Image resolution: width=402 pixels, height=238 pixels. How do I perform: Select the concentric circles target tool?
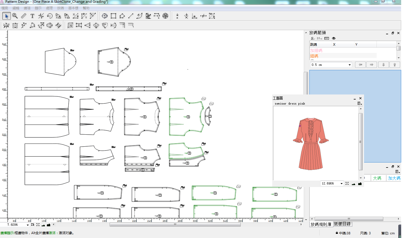click(x=165, y=16)
